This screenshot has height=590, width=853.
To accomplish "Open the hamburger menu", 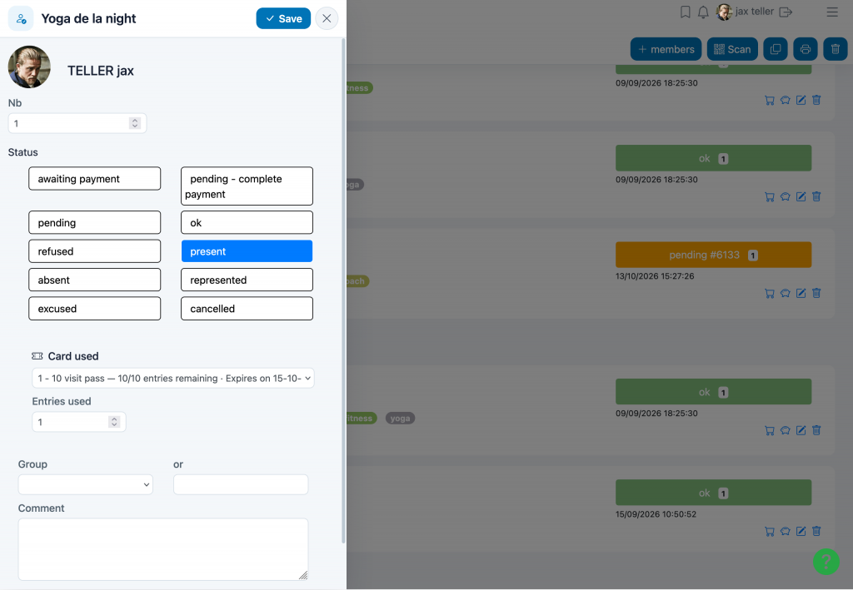I will (x=832, y=12).
